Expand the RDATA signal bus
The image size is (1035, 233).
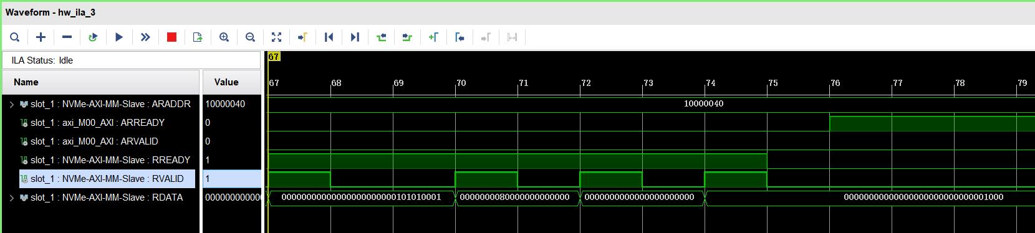point(11,197)
